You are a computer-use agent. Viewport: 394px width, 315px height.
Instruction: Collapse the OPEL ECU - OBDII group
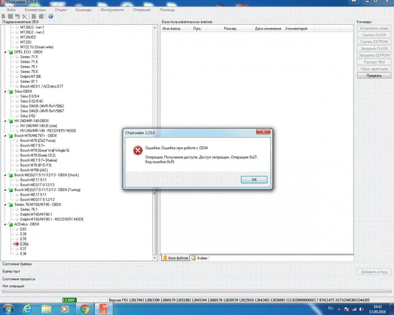[x=5, y=52]
